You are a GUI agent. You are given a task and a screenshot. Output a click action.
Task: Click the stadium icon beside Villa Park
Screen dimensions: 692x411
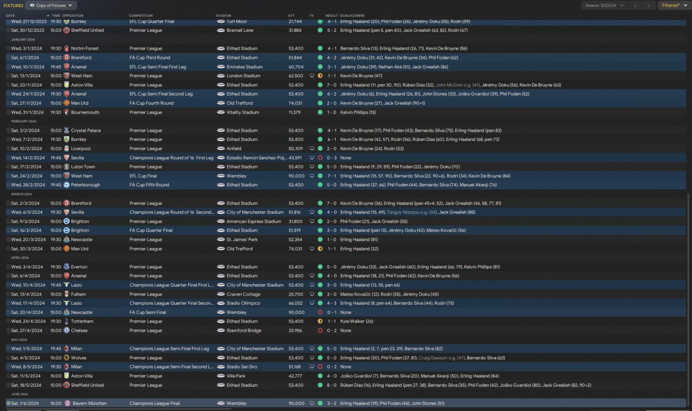(221, 376)
